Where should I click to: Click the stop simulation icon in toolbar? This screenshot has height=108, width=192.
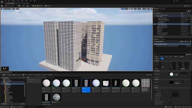37,6
